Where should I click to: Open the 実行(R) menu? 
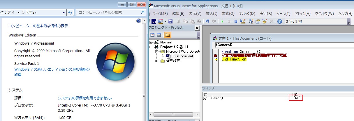[266, 14]
